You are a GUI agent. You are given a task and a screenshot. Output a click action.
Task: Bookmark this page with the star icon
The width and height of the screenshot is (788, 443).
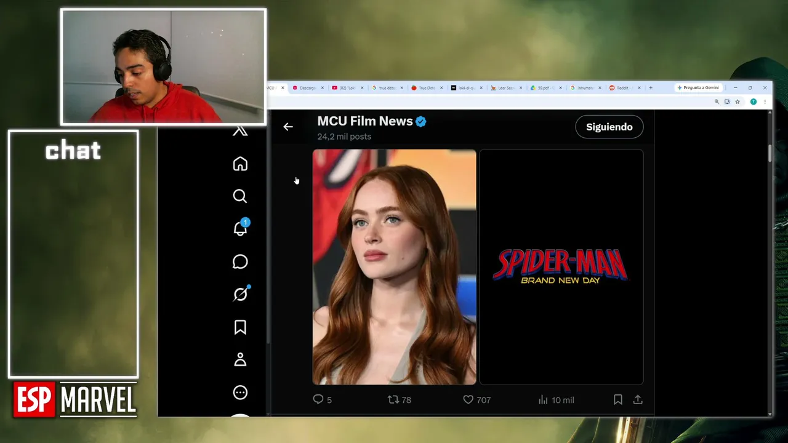point(738,102)
